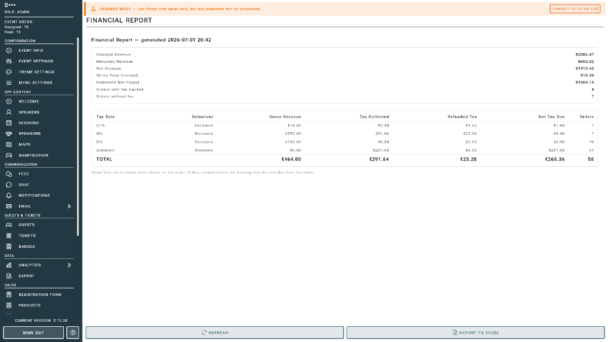The height and width of the screenshot is (342, 608).
Task: Click the TOTAL row label
Action: 104,159
